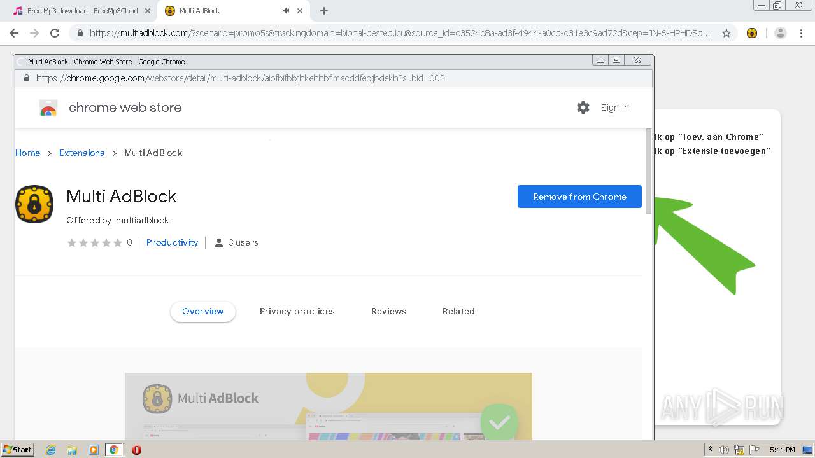
Task: Click the Multi AdBlock padlock extension icon
Action: coord(34,204)
